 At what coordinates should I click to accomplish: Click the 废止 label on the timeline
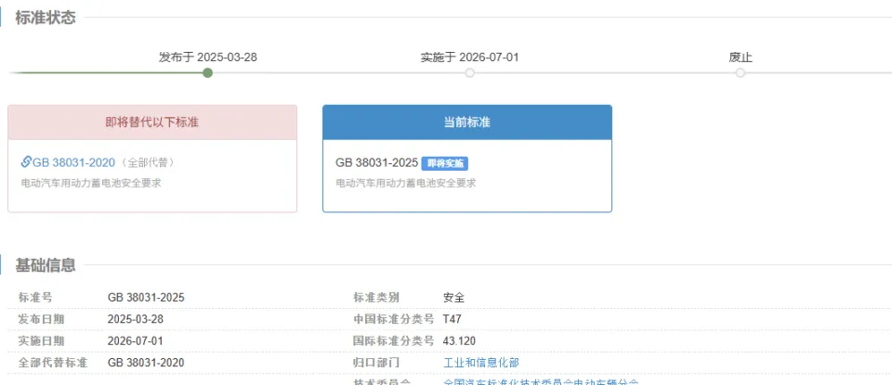point(741,58)
